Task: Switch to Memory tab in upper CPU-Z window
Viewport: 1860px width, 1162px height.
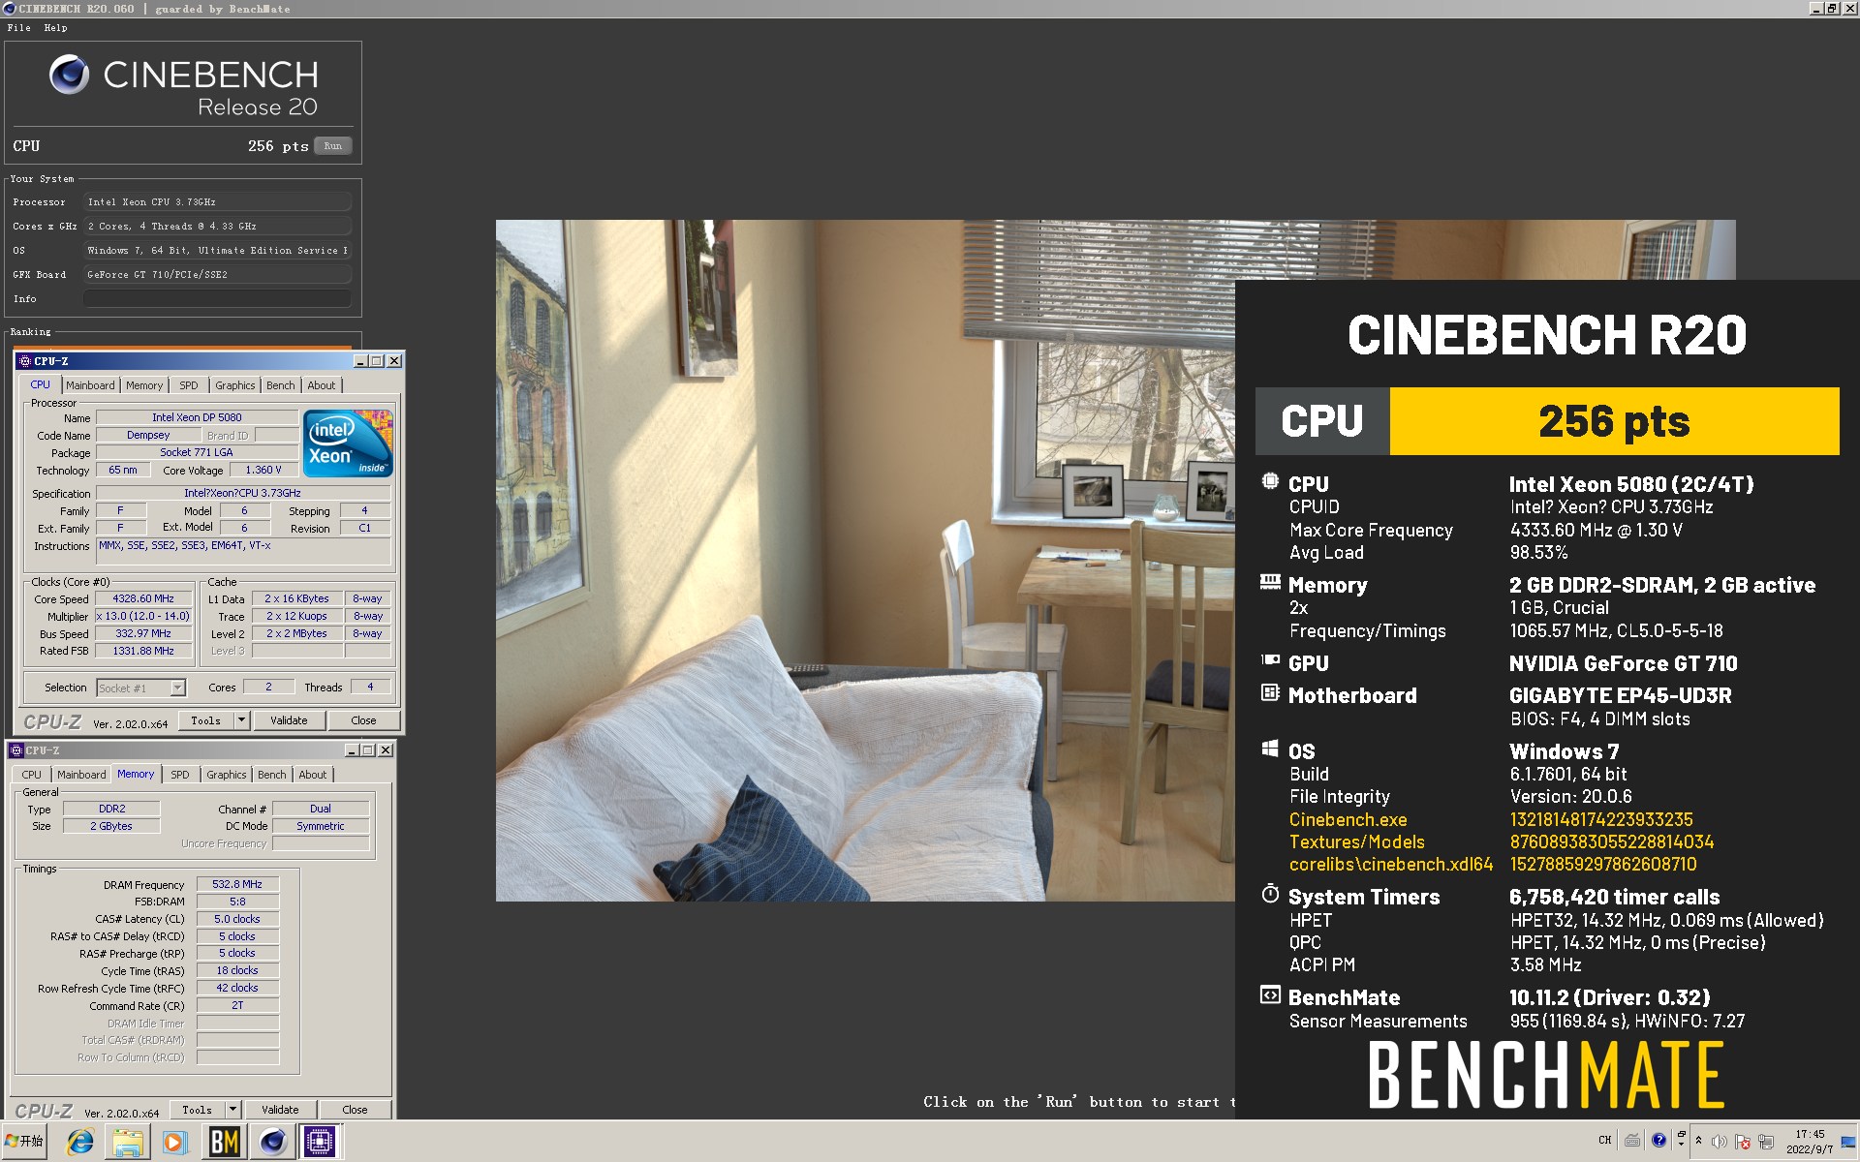Action: tap(144, 385)
